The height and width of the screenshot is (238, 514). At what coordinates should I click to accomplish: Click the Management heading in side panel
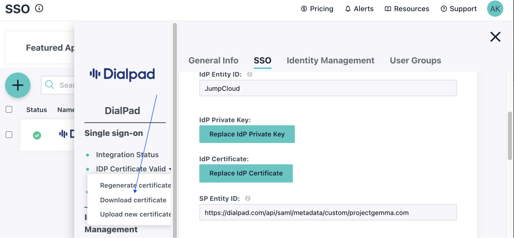111,230
